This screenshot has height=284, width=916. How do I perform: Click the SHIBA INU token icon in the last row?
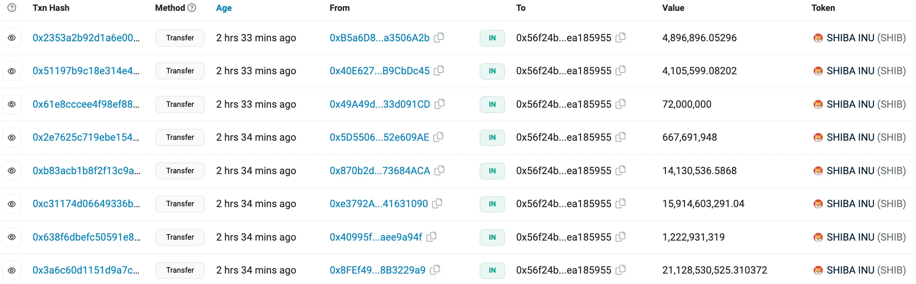[x=818, y=271]
